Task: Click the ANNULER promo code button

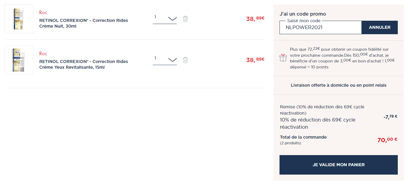Action: pos(379,27)
